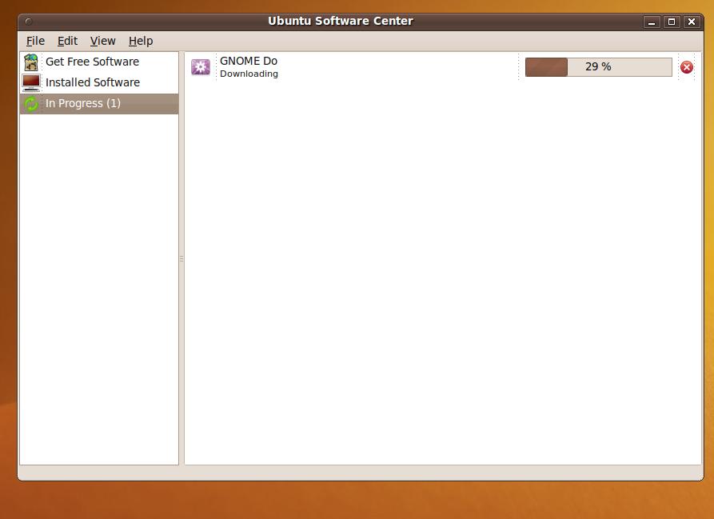This screenshot has width=714, height=519.
Task: Open the Help menu
Action: click(x=140, y=41)
